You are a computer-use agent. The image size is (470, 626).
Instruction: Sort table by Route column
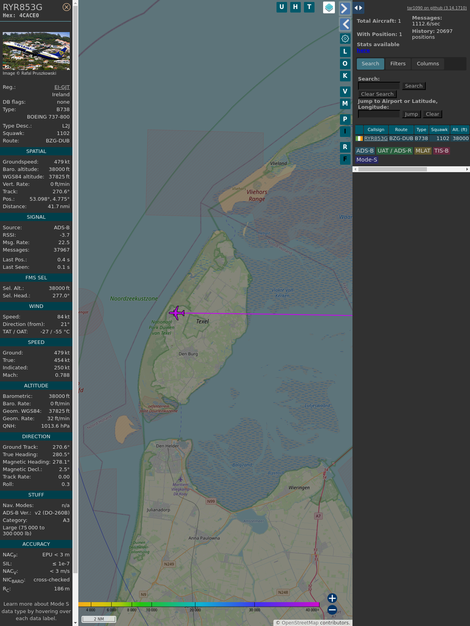click(x=401, y=130)
